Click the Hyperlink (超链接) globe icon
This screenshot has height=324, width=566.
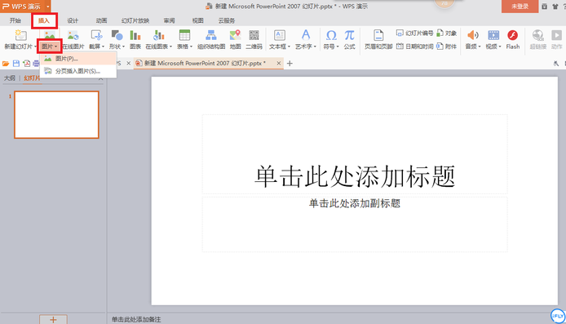click(537, 35)
